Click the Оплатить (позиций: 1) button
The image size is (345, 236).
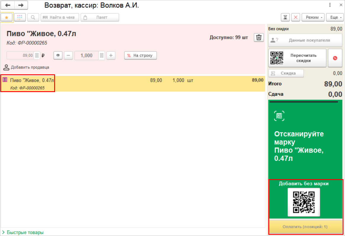click(x=305, y=227)
